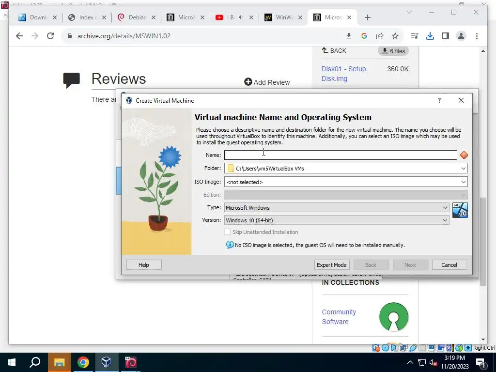The width and height of the screenshot is (496, 372).
Task: Go forward in Chrome browser
Action: [35, 36]
